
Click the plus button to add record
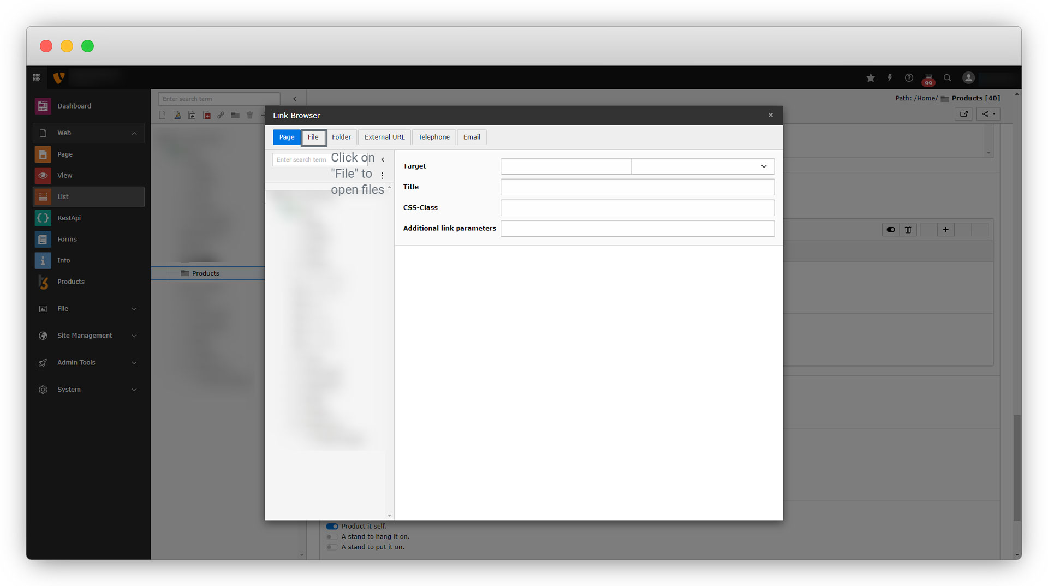(946, 230)
